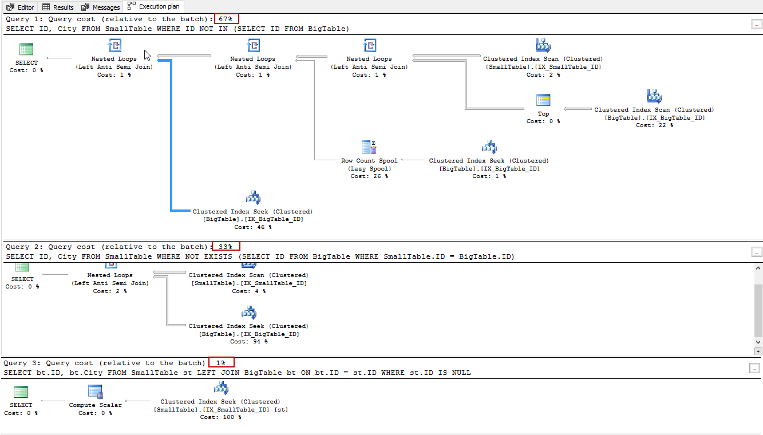Click the Row Count Spool icon
The height and width of the screenshot is (435, 763).
pyautogui.click(x=369, y=148)
